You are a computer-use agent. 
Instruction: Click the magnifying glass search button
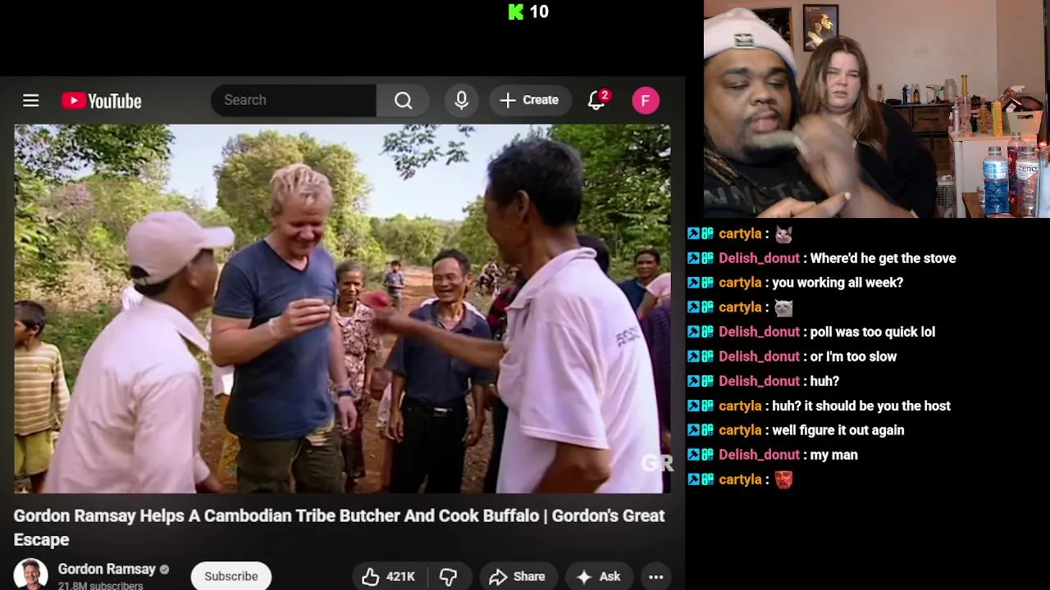403,100
